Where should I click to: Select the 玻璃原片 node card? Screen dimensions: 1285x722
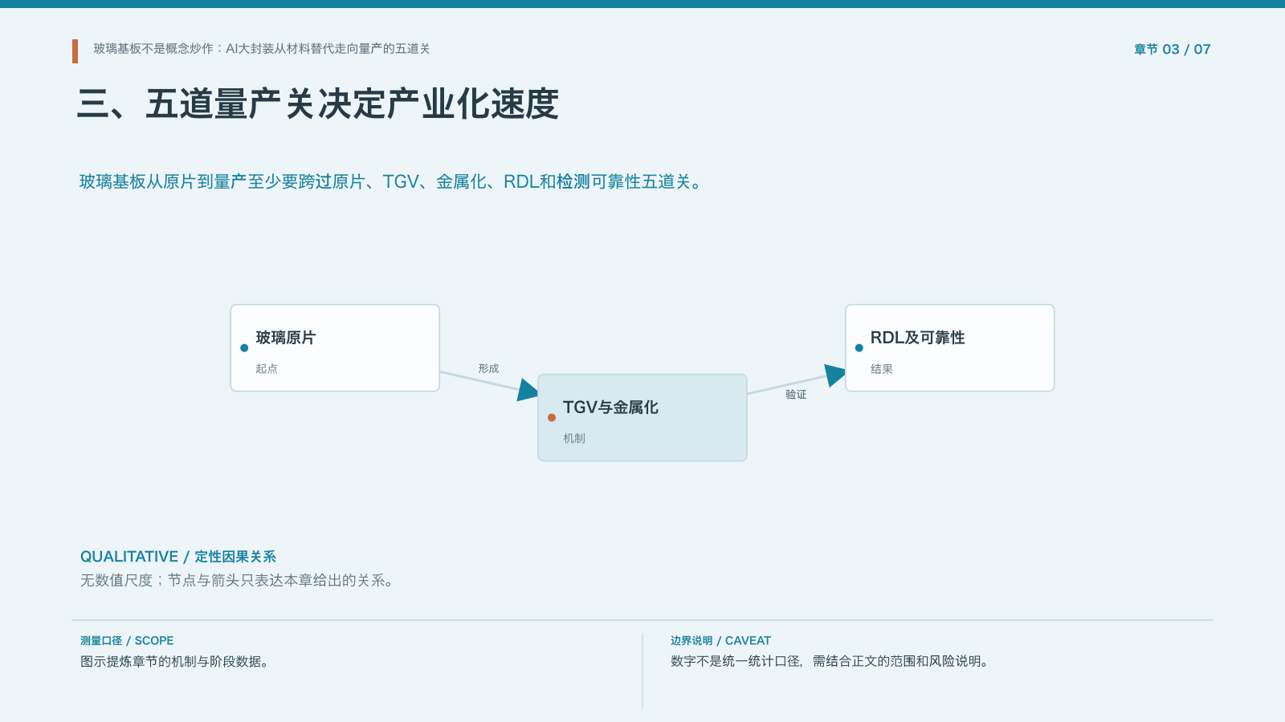[x=335, y=348]
